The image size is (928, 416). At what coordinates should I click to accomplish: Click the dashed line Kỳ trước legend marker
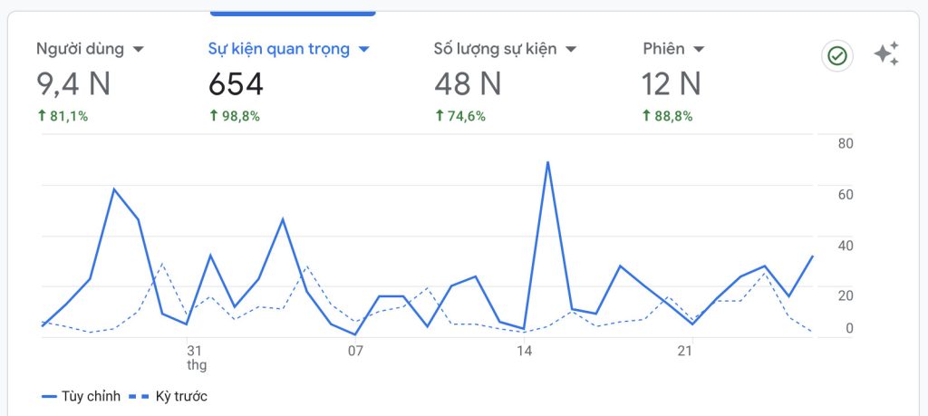(x=139, y=397)
